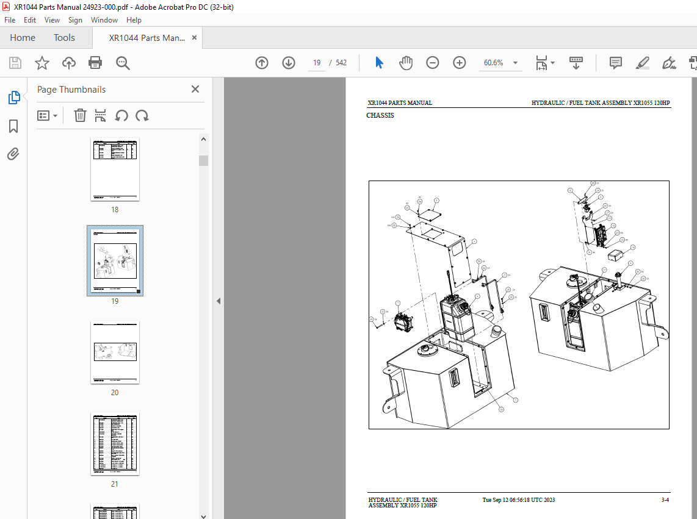Viewport: 697px width, 519px height.
Task: Enable scrolling page display icon
Action: click(x=576, y=63)
